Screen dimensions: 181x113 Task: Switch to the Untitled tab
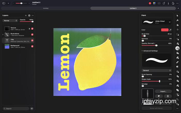point(46,8)
